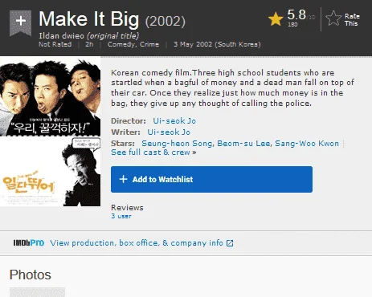Screen dimensions: 372x297
Task: Click the IMDbPro logo
Action: [x=29, y=243]
